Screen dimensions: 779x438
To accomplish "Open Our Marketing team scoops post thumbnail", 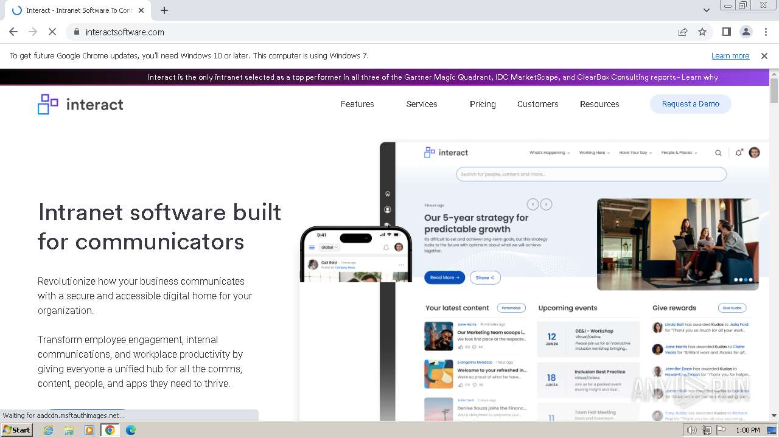I will pos(439,336).
